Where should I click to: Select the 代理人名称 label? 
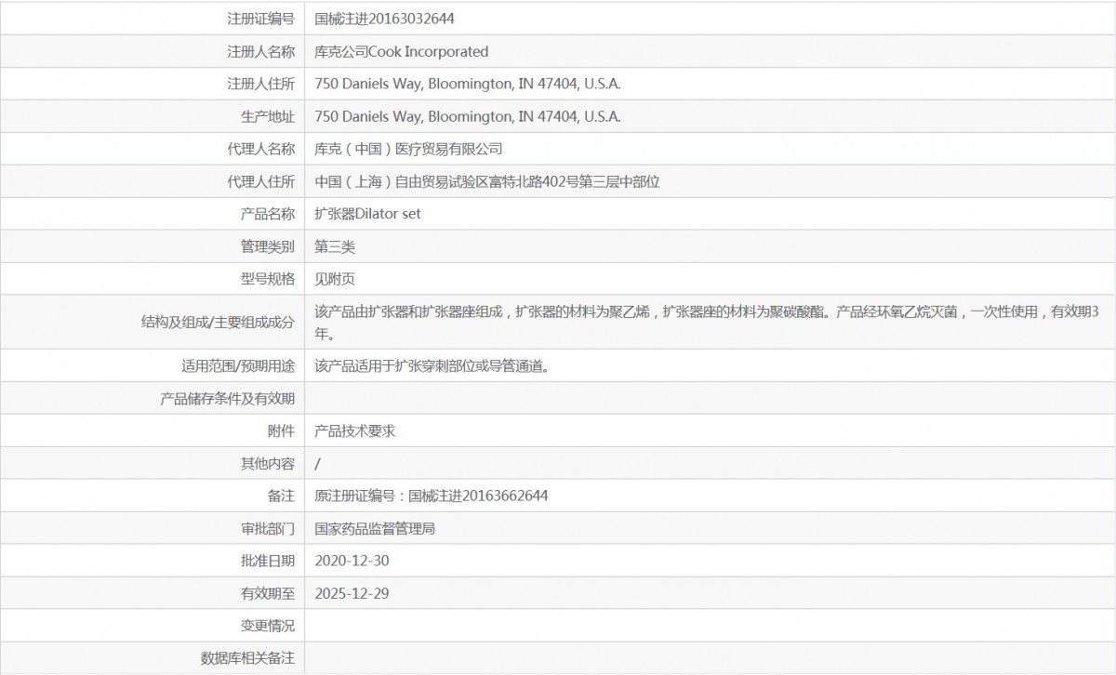click(261, 149)
